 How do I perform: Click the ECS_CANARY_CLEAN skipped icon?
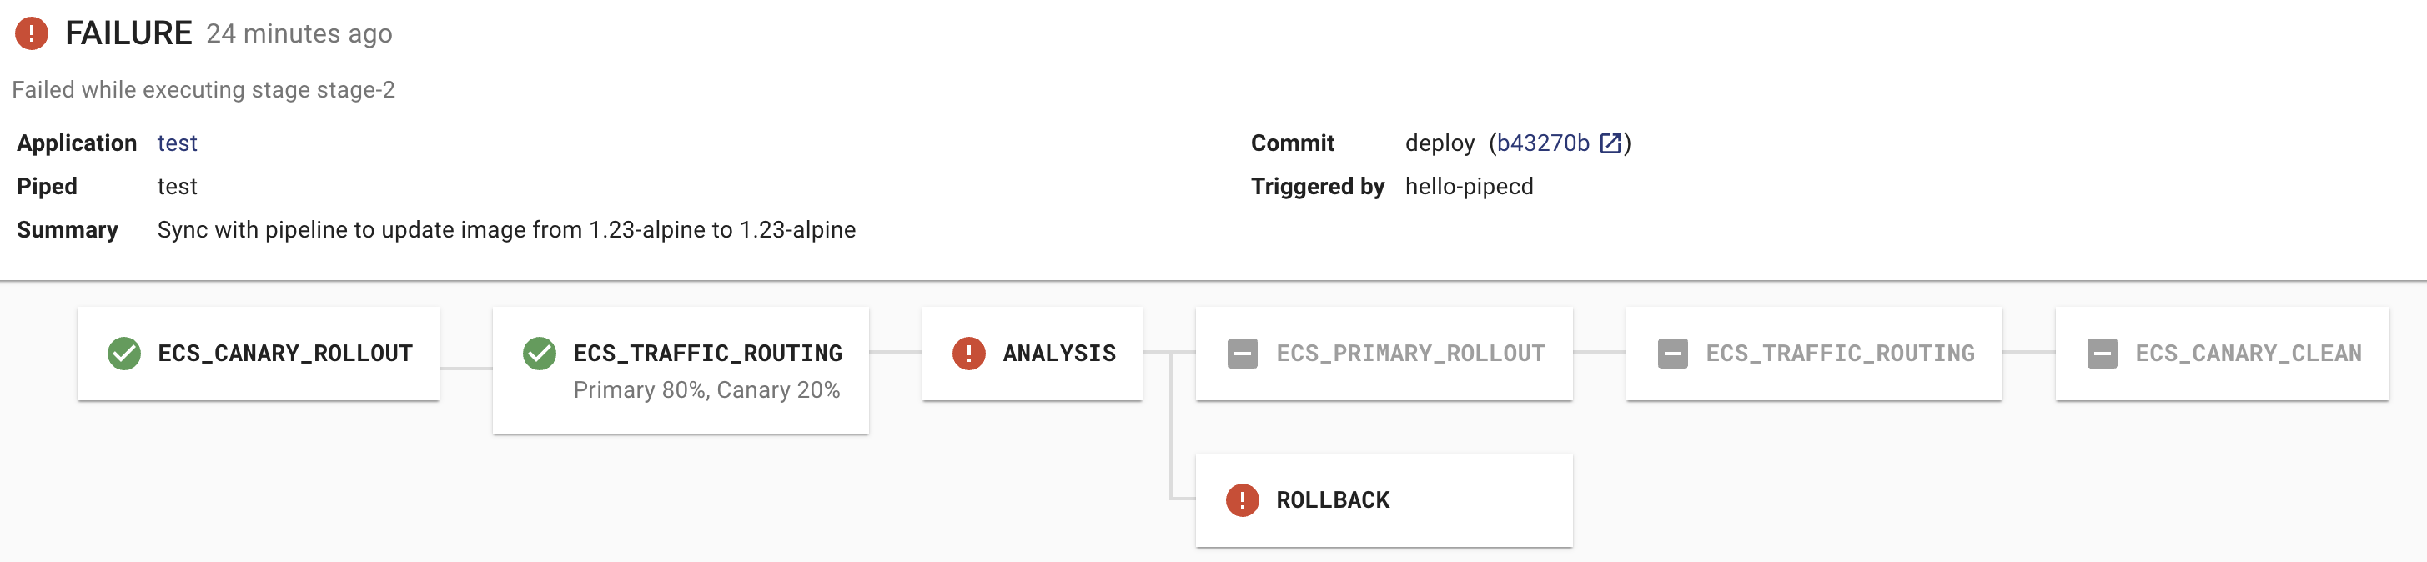(2102, 353)
